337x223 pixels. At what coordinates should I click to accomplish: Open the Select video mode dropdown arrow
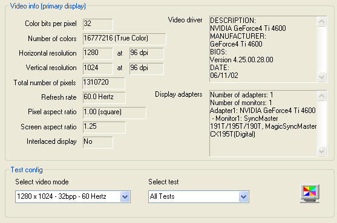click(x=125, y=196)
